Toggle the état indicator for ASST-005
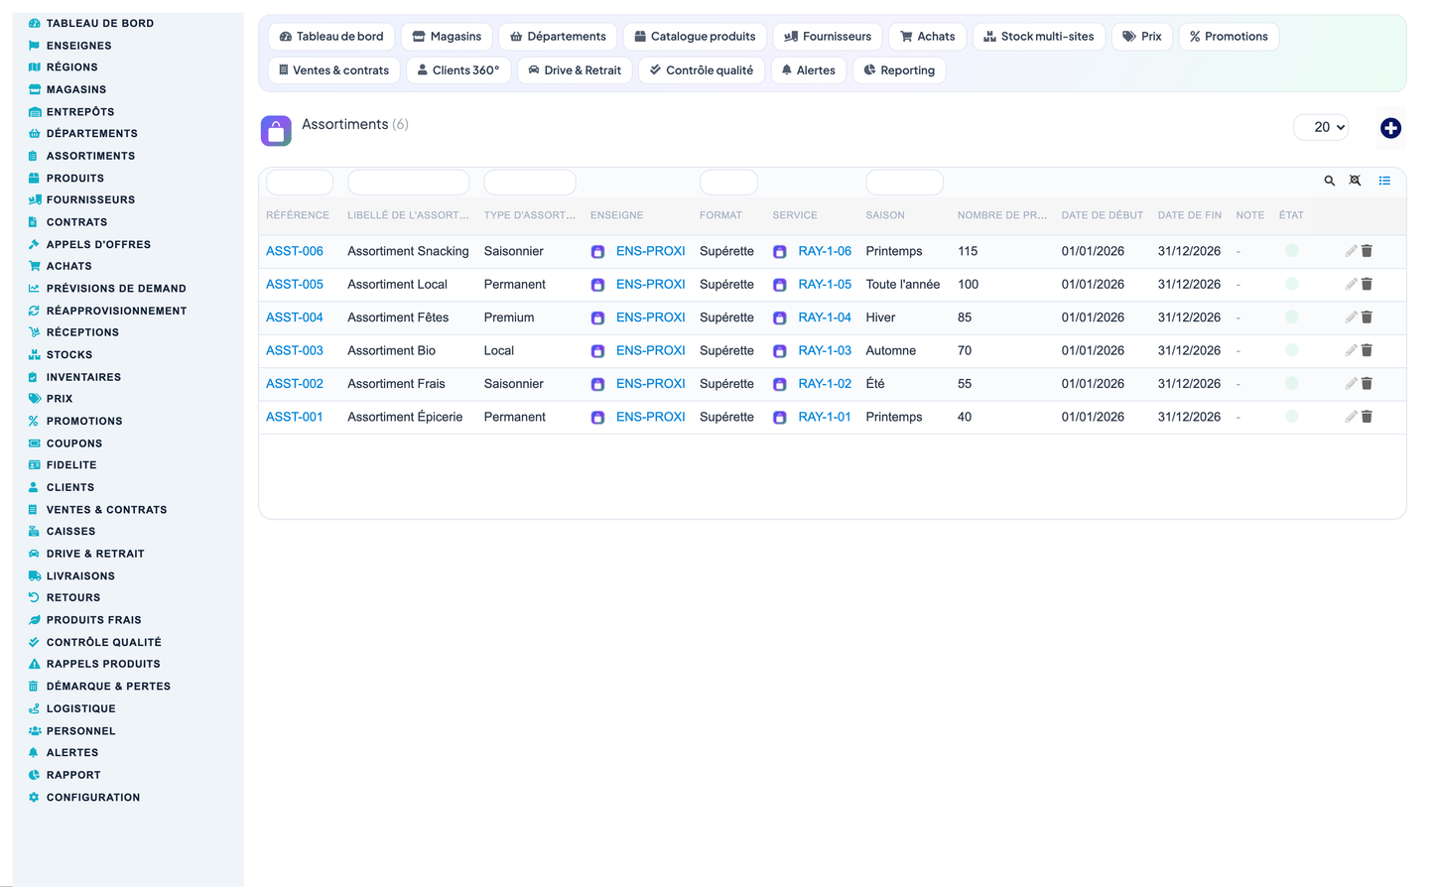The width and height of the screenshot is (1434, 887). point(1291,284)
